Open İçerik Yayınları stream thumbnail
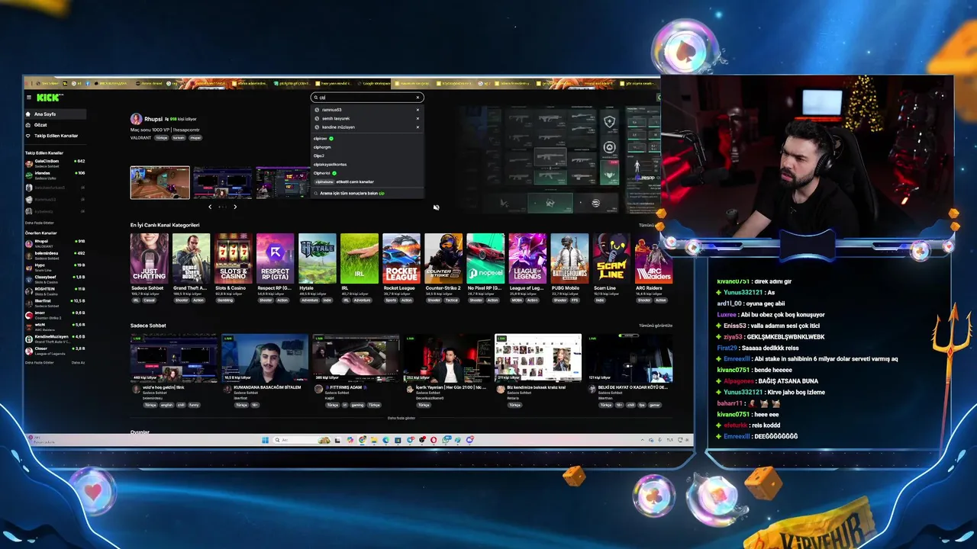This screenshot has height=549, width=977. [447, 358]
